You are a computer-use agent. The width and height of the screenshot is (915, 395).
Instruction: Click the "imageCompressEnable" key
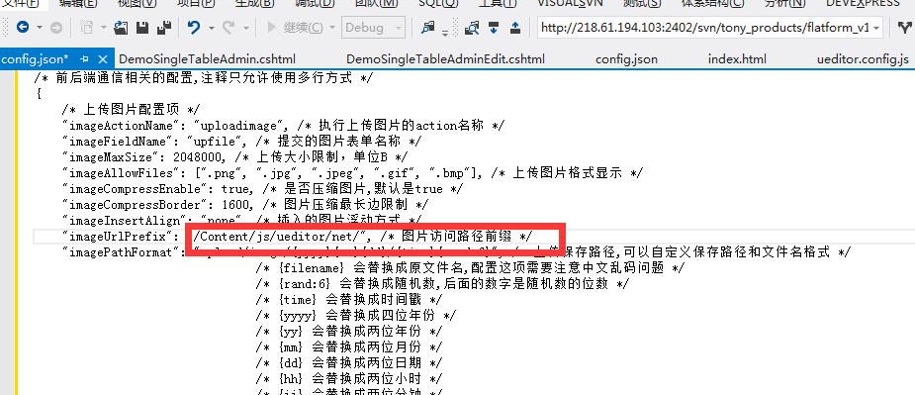click(136, 189)
